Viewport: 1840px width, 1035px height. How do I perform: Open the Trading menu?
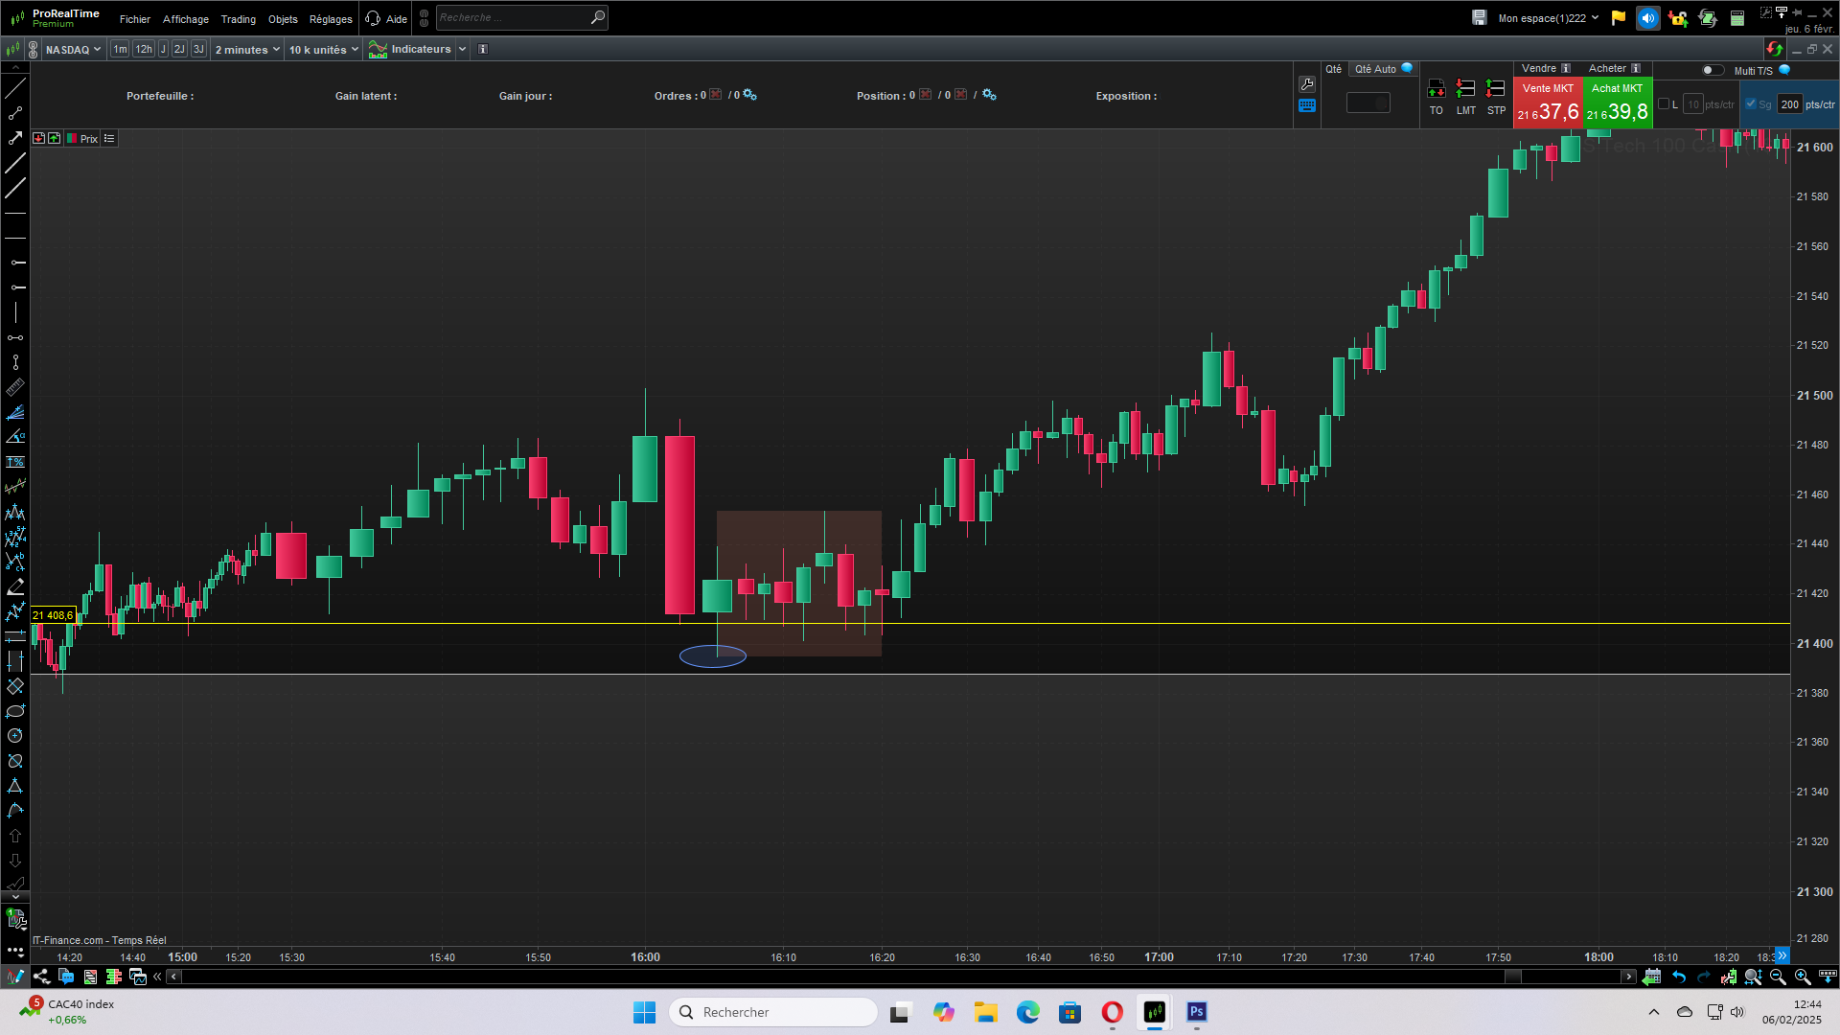click(238, 19)
